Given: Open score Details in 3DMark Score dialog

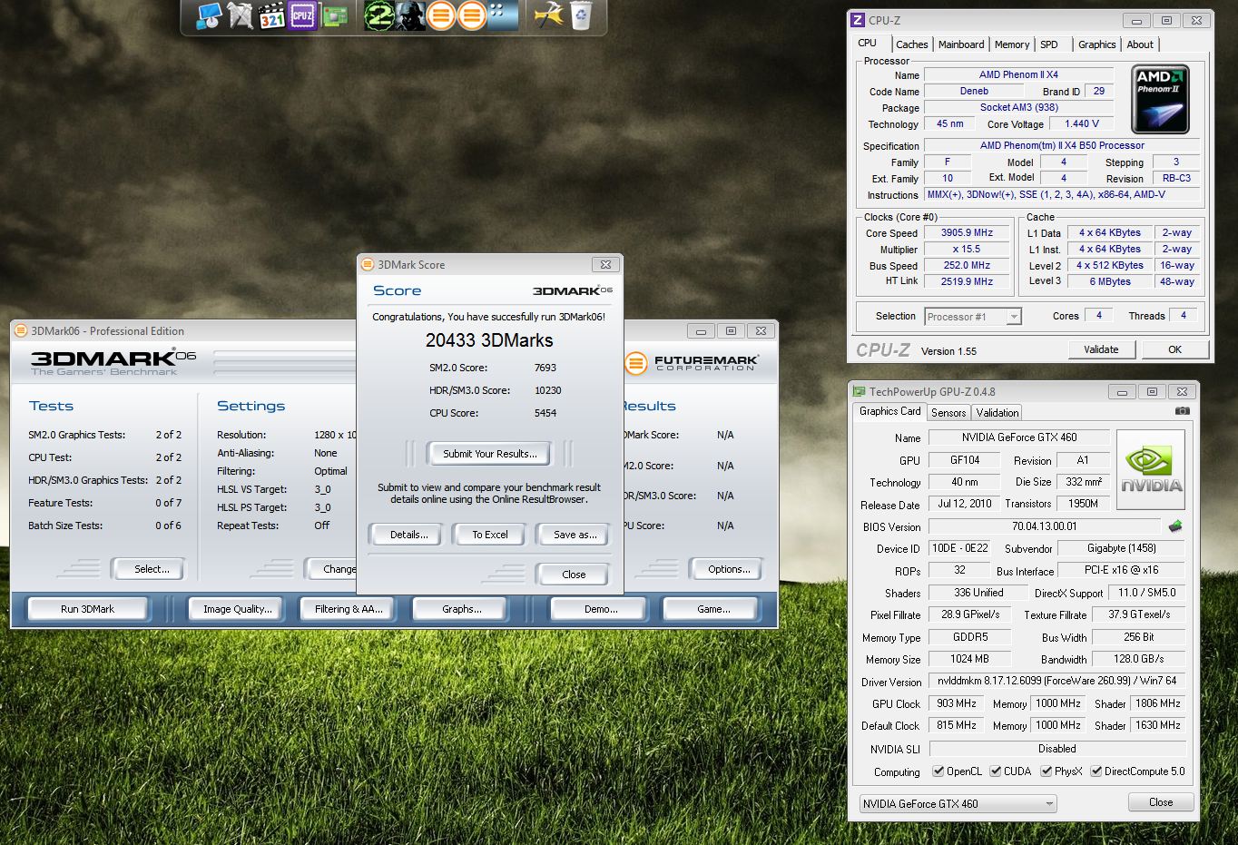Looking at the screenshot, I should click(408, 535).
